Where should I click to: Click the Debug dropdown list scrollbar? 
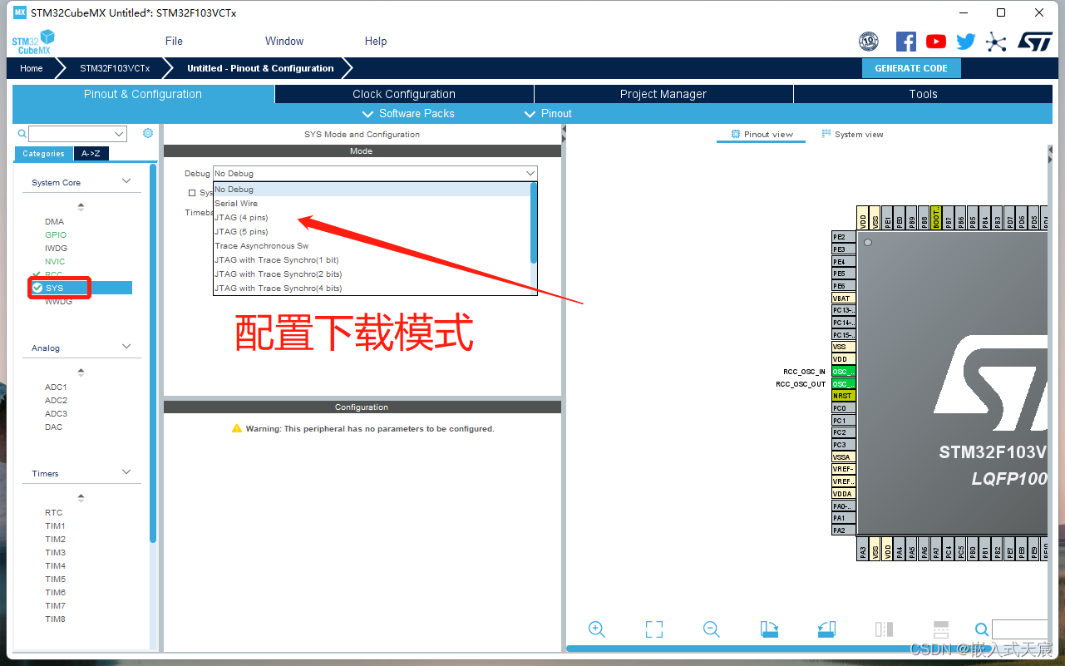click(x=534, y=222)
